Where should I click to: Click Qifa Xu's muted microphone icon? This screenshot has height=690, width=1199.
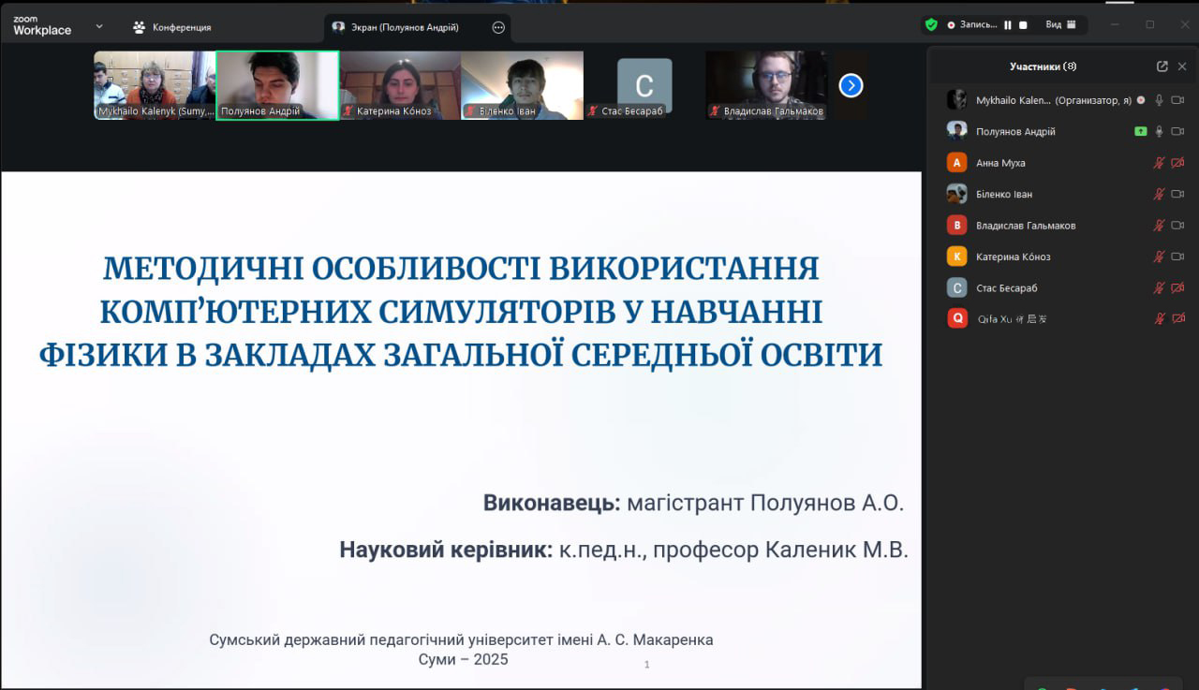pos(1159,319)
